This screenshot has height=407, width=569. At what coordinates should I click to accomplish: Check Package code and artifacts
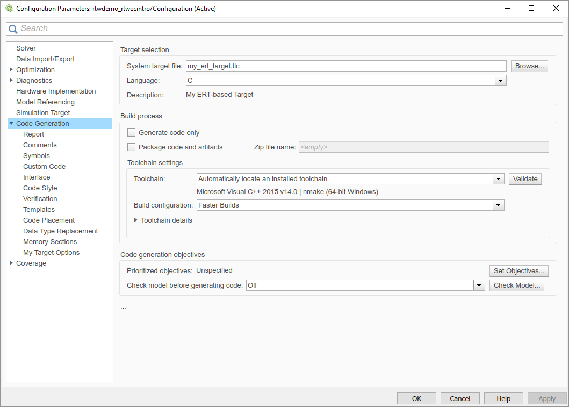pos(131,147)
